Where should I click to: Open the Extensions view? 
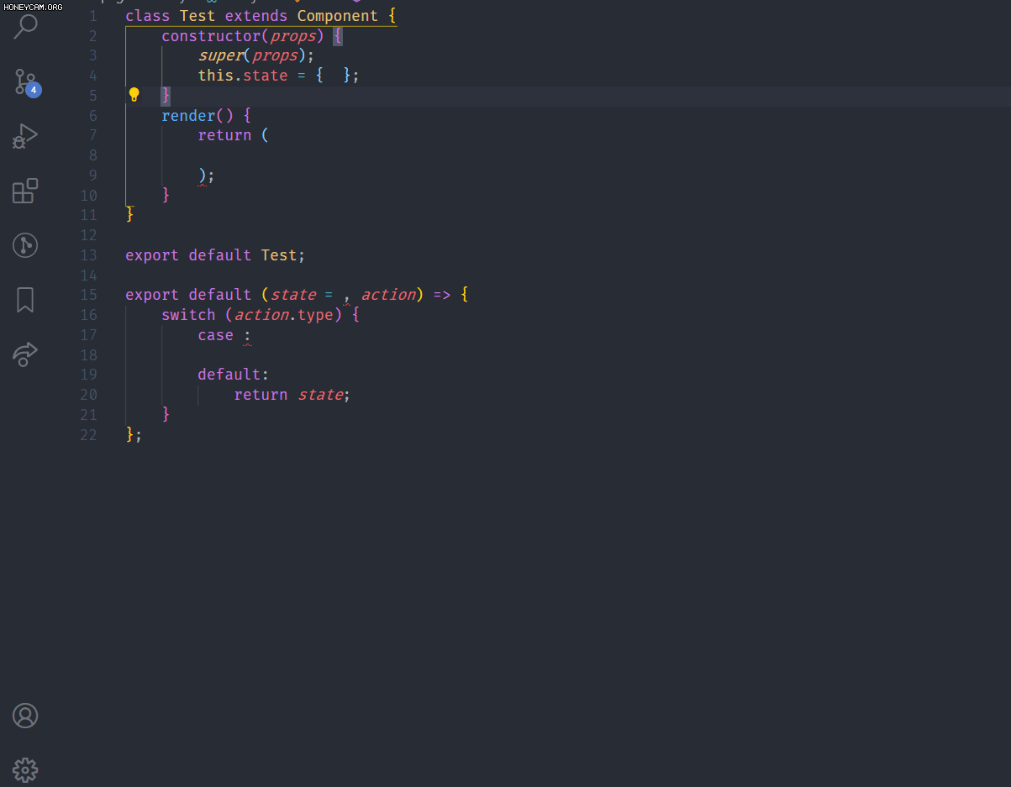[25, 191]
